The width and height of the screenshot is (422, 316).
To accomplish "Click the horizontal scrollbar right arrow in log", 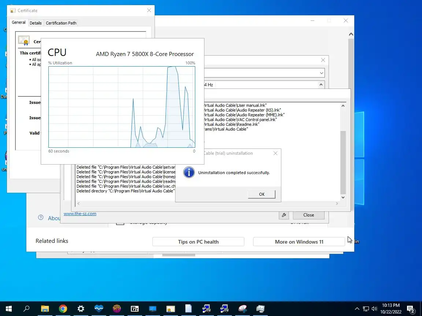I will tap(337, 204).
